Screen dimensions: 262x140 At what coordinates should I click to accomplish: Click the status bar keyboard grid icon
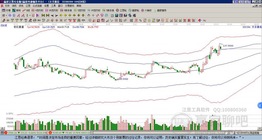[2, 133]
